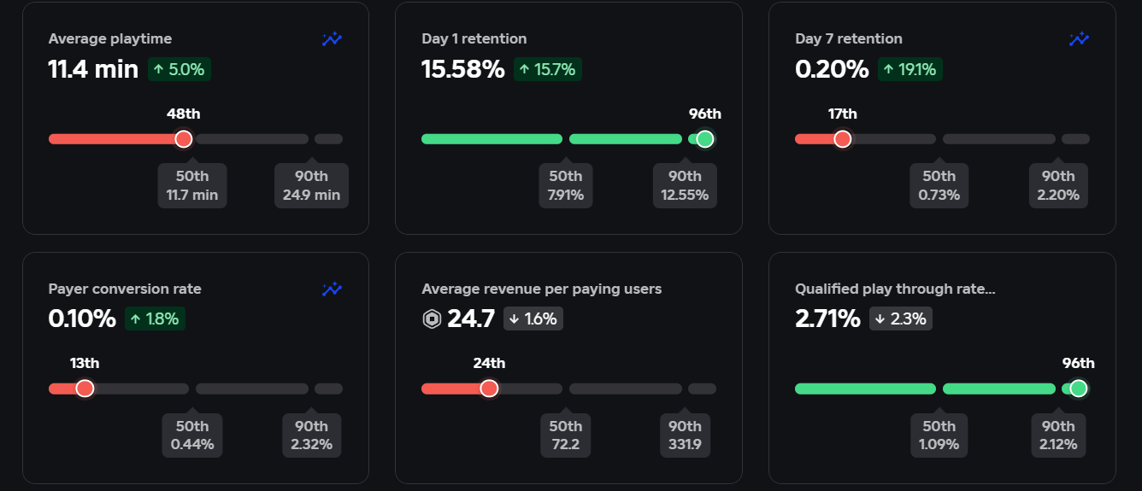Click the 17th percentile marker on Day 7 retention

tap(843, 139)
